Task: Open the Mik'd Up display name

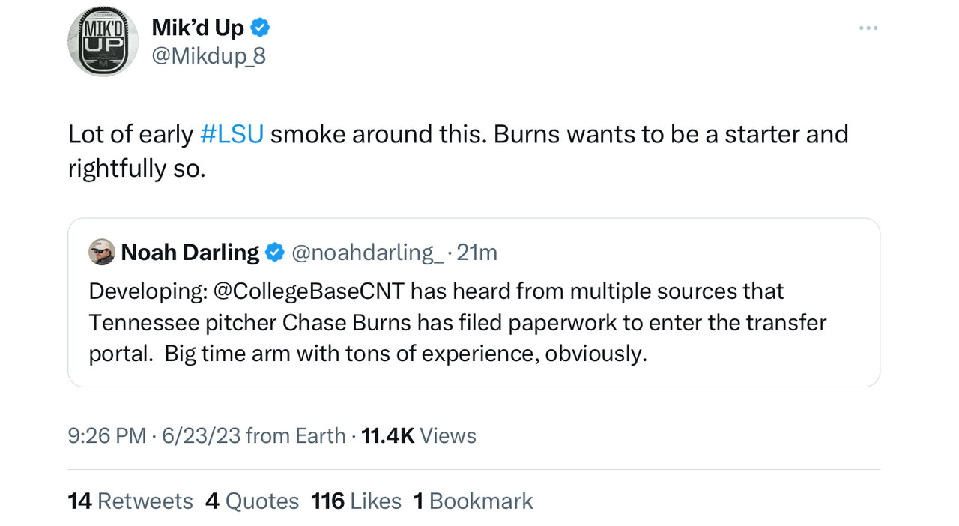Action: coord(198,28)
